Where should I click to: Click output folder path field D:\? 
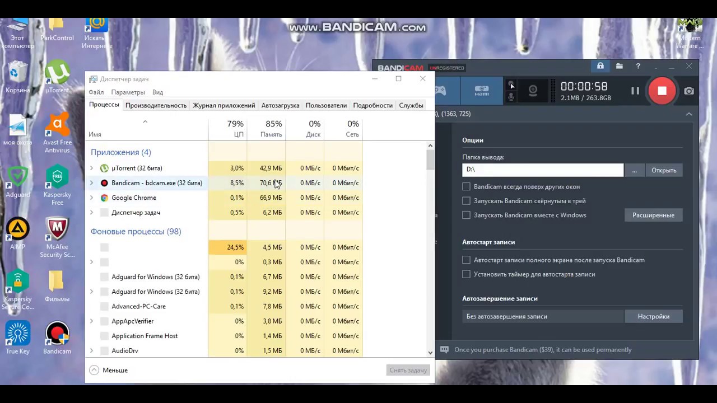[x=542, y=170]
